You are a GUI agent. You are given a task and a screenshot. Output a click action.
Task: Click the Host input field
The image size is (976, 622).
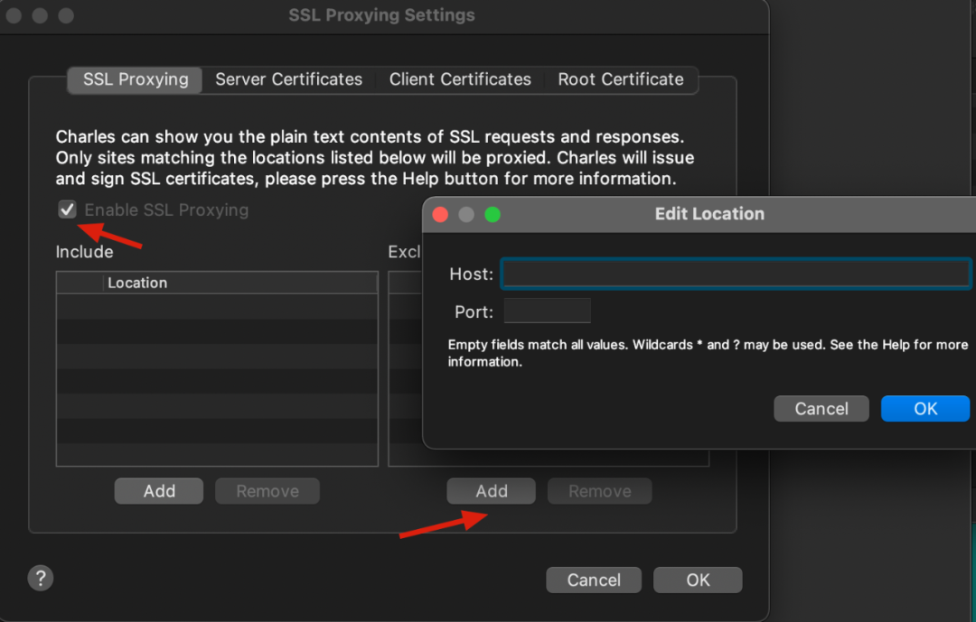click(737, 274)
